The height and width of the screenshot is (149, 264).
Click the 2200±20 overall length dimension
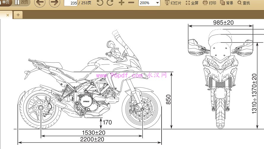pyautogui.click(x=92, y=140)
